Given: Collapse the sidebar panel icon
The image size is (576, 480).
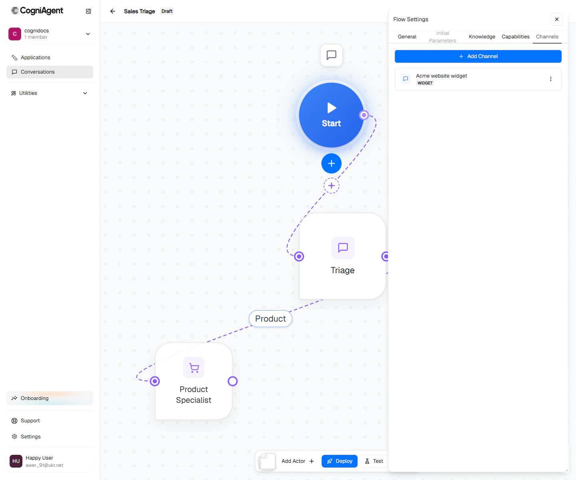Looking at the screenshot, I should [88, 11].
